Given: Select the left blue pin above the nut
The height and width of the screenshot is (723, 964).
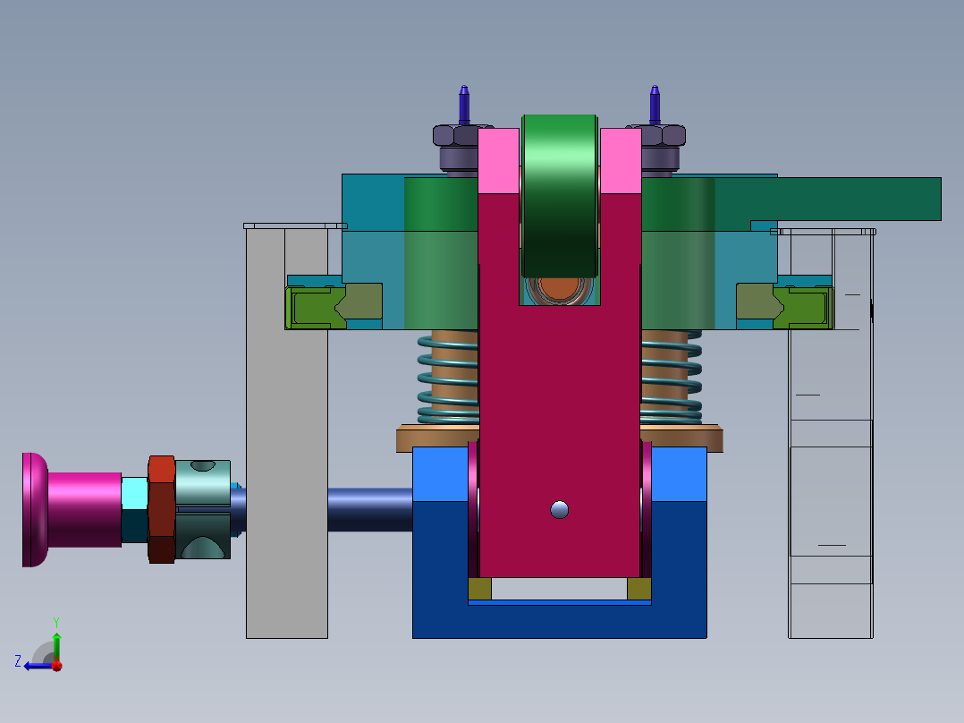Looking at the screenshot, I should (464, 105).
